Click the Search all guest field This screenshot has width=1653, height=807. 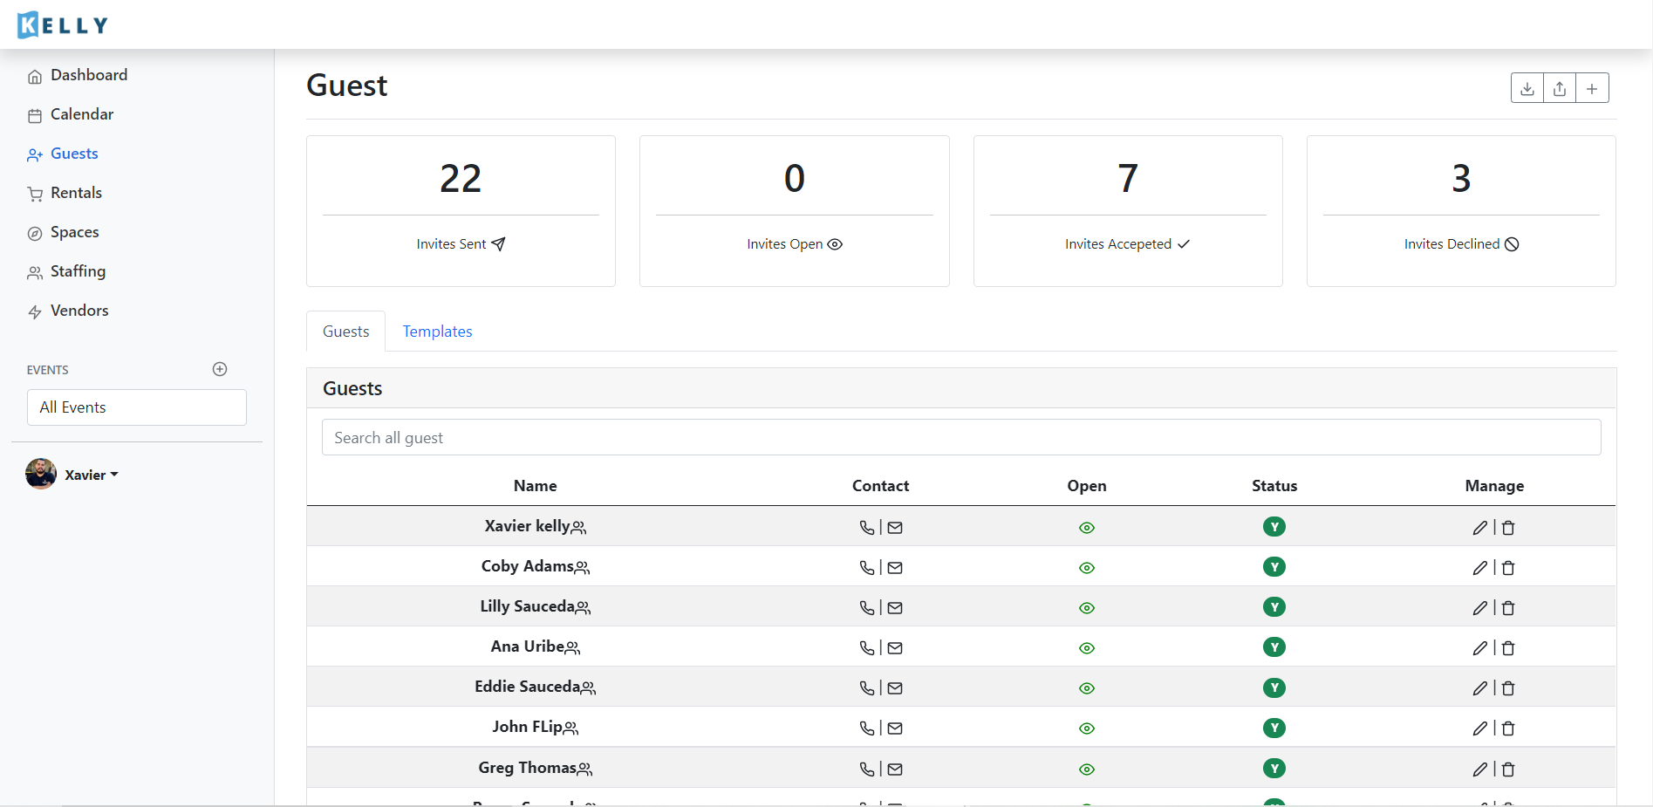(x=961, y=437)
